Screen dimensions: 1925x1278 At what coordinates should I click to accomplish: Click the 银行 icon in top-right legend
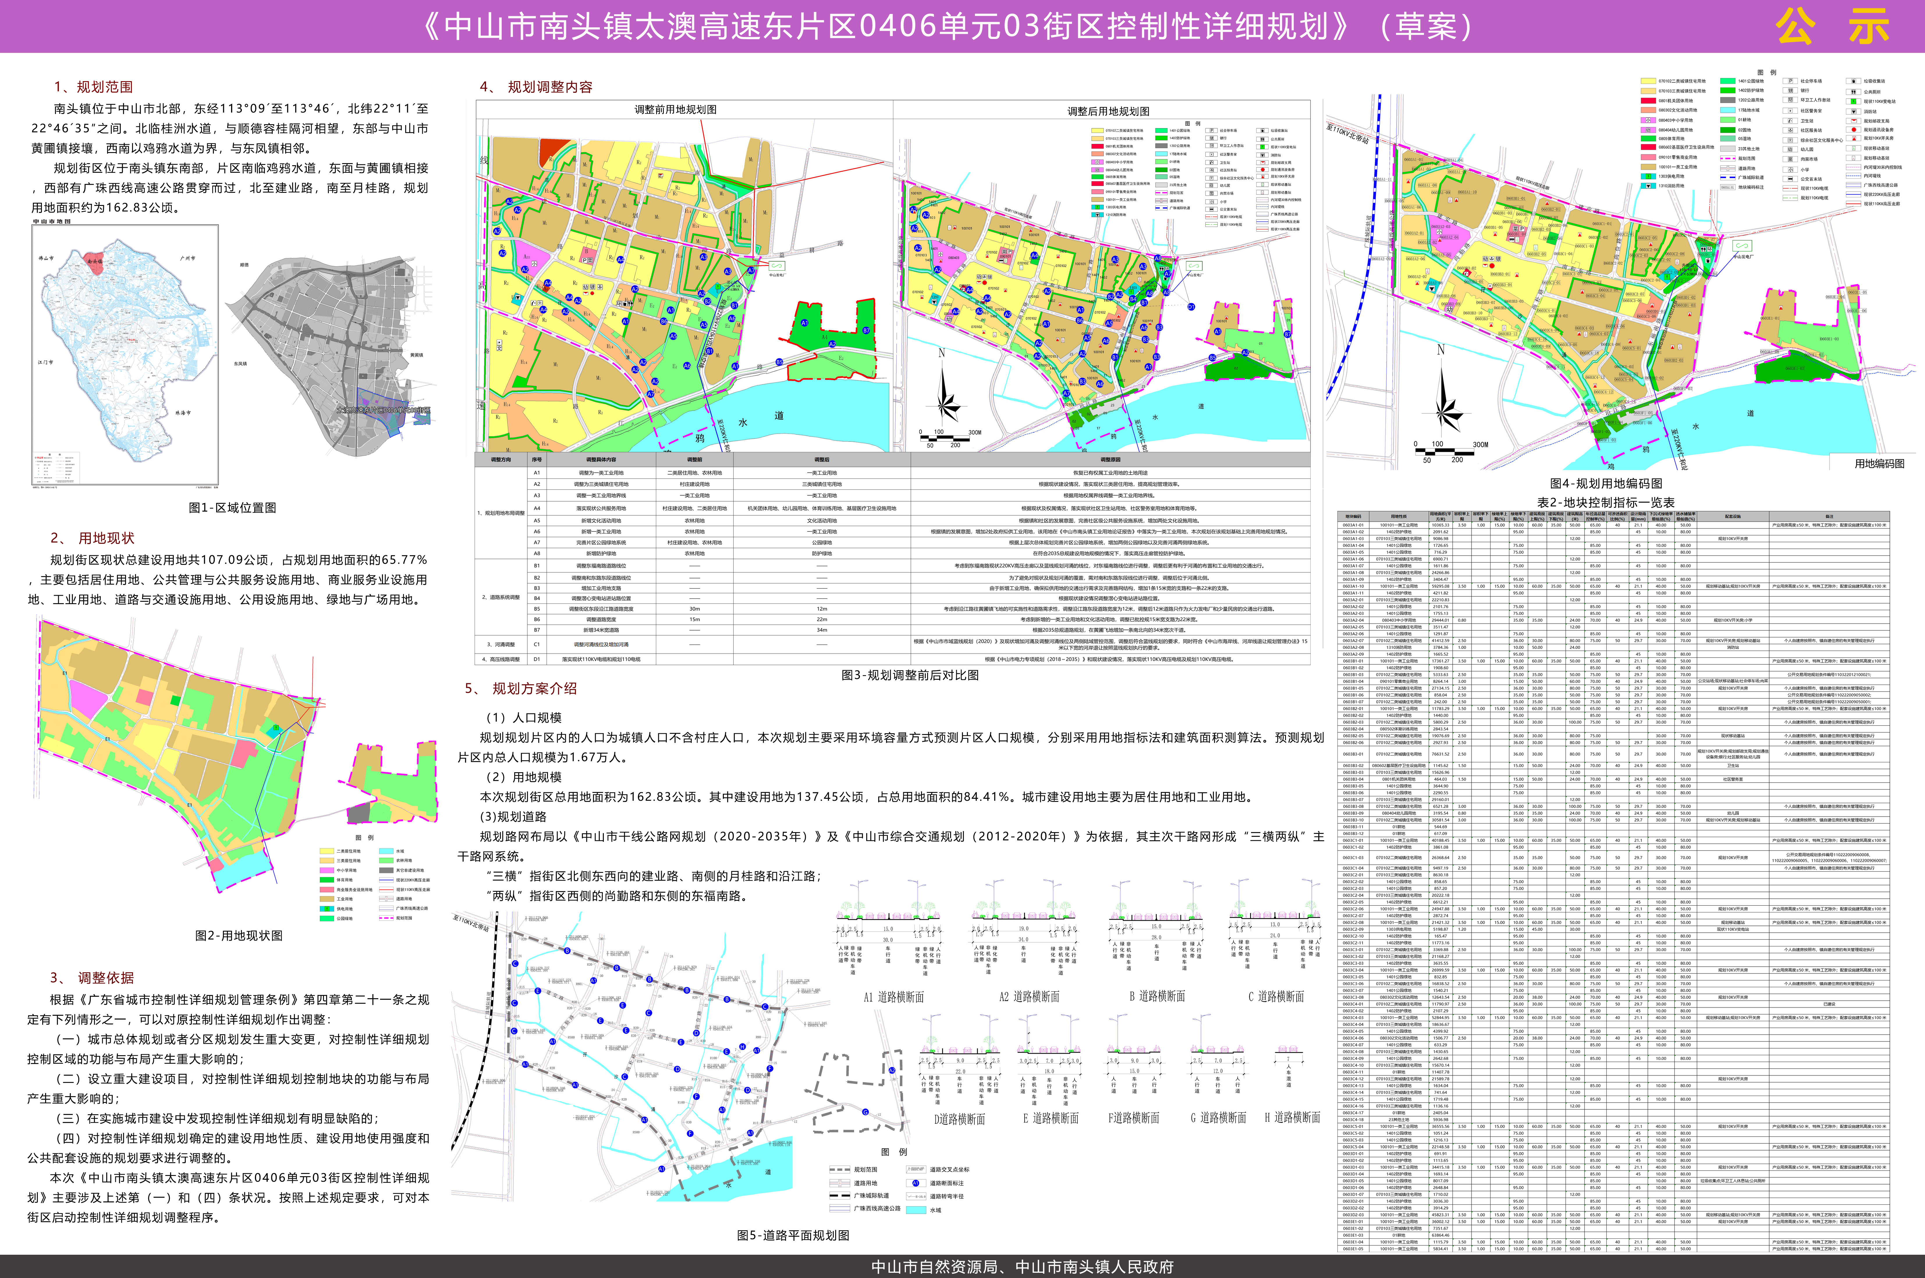1791,90
